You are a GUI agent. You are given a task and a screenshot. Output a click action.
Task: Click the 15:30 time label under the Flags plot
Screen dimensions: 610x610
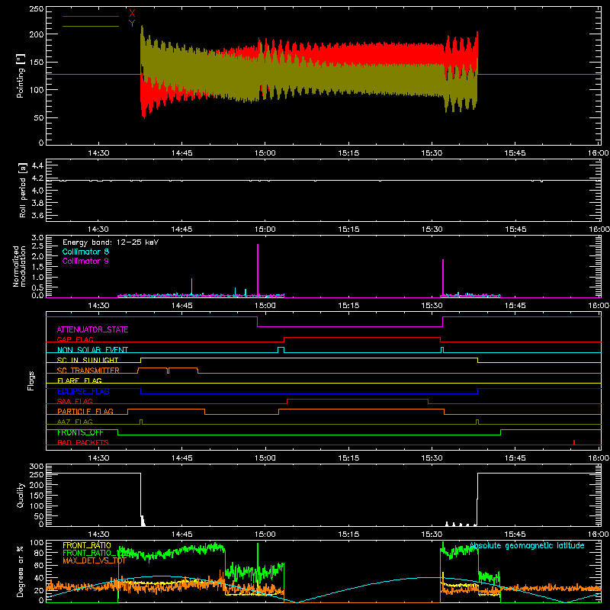pos(432,458)
